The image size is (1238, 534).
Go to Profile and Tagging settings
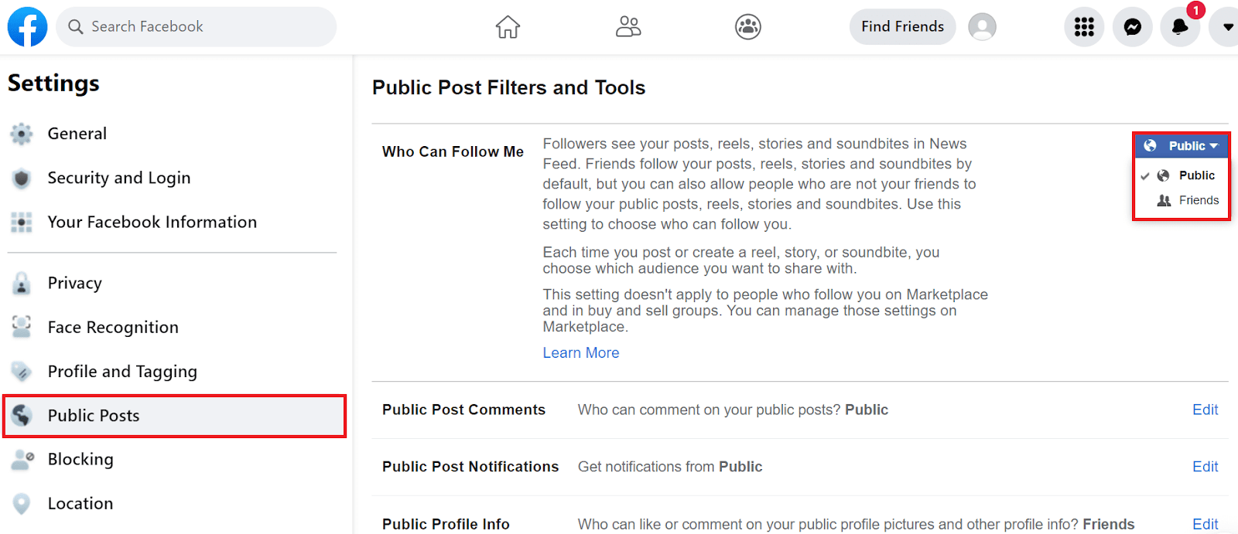click(x=122, y=372)
